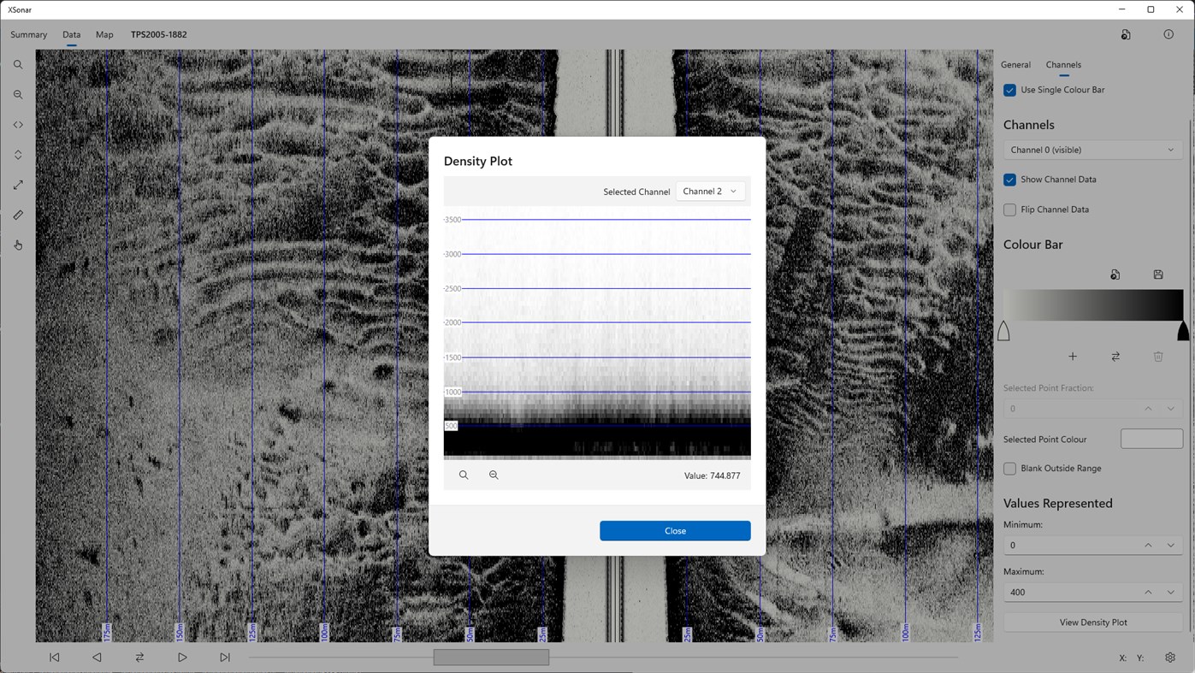Increase the Minimum value with up arrow

(1148, 546)
